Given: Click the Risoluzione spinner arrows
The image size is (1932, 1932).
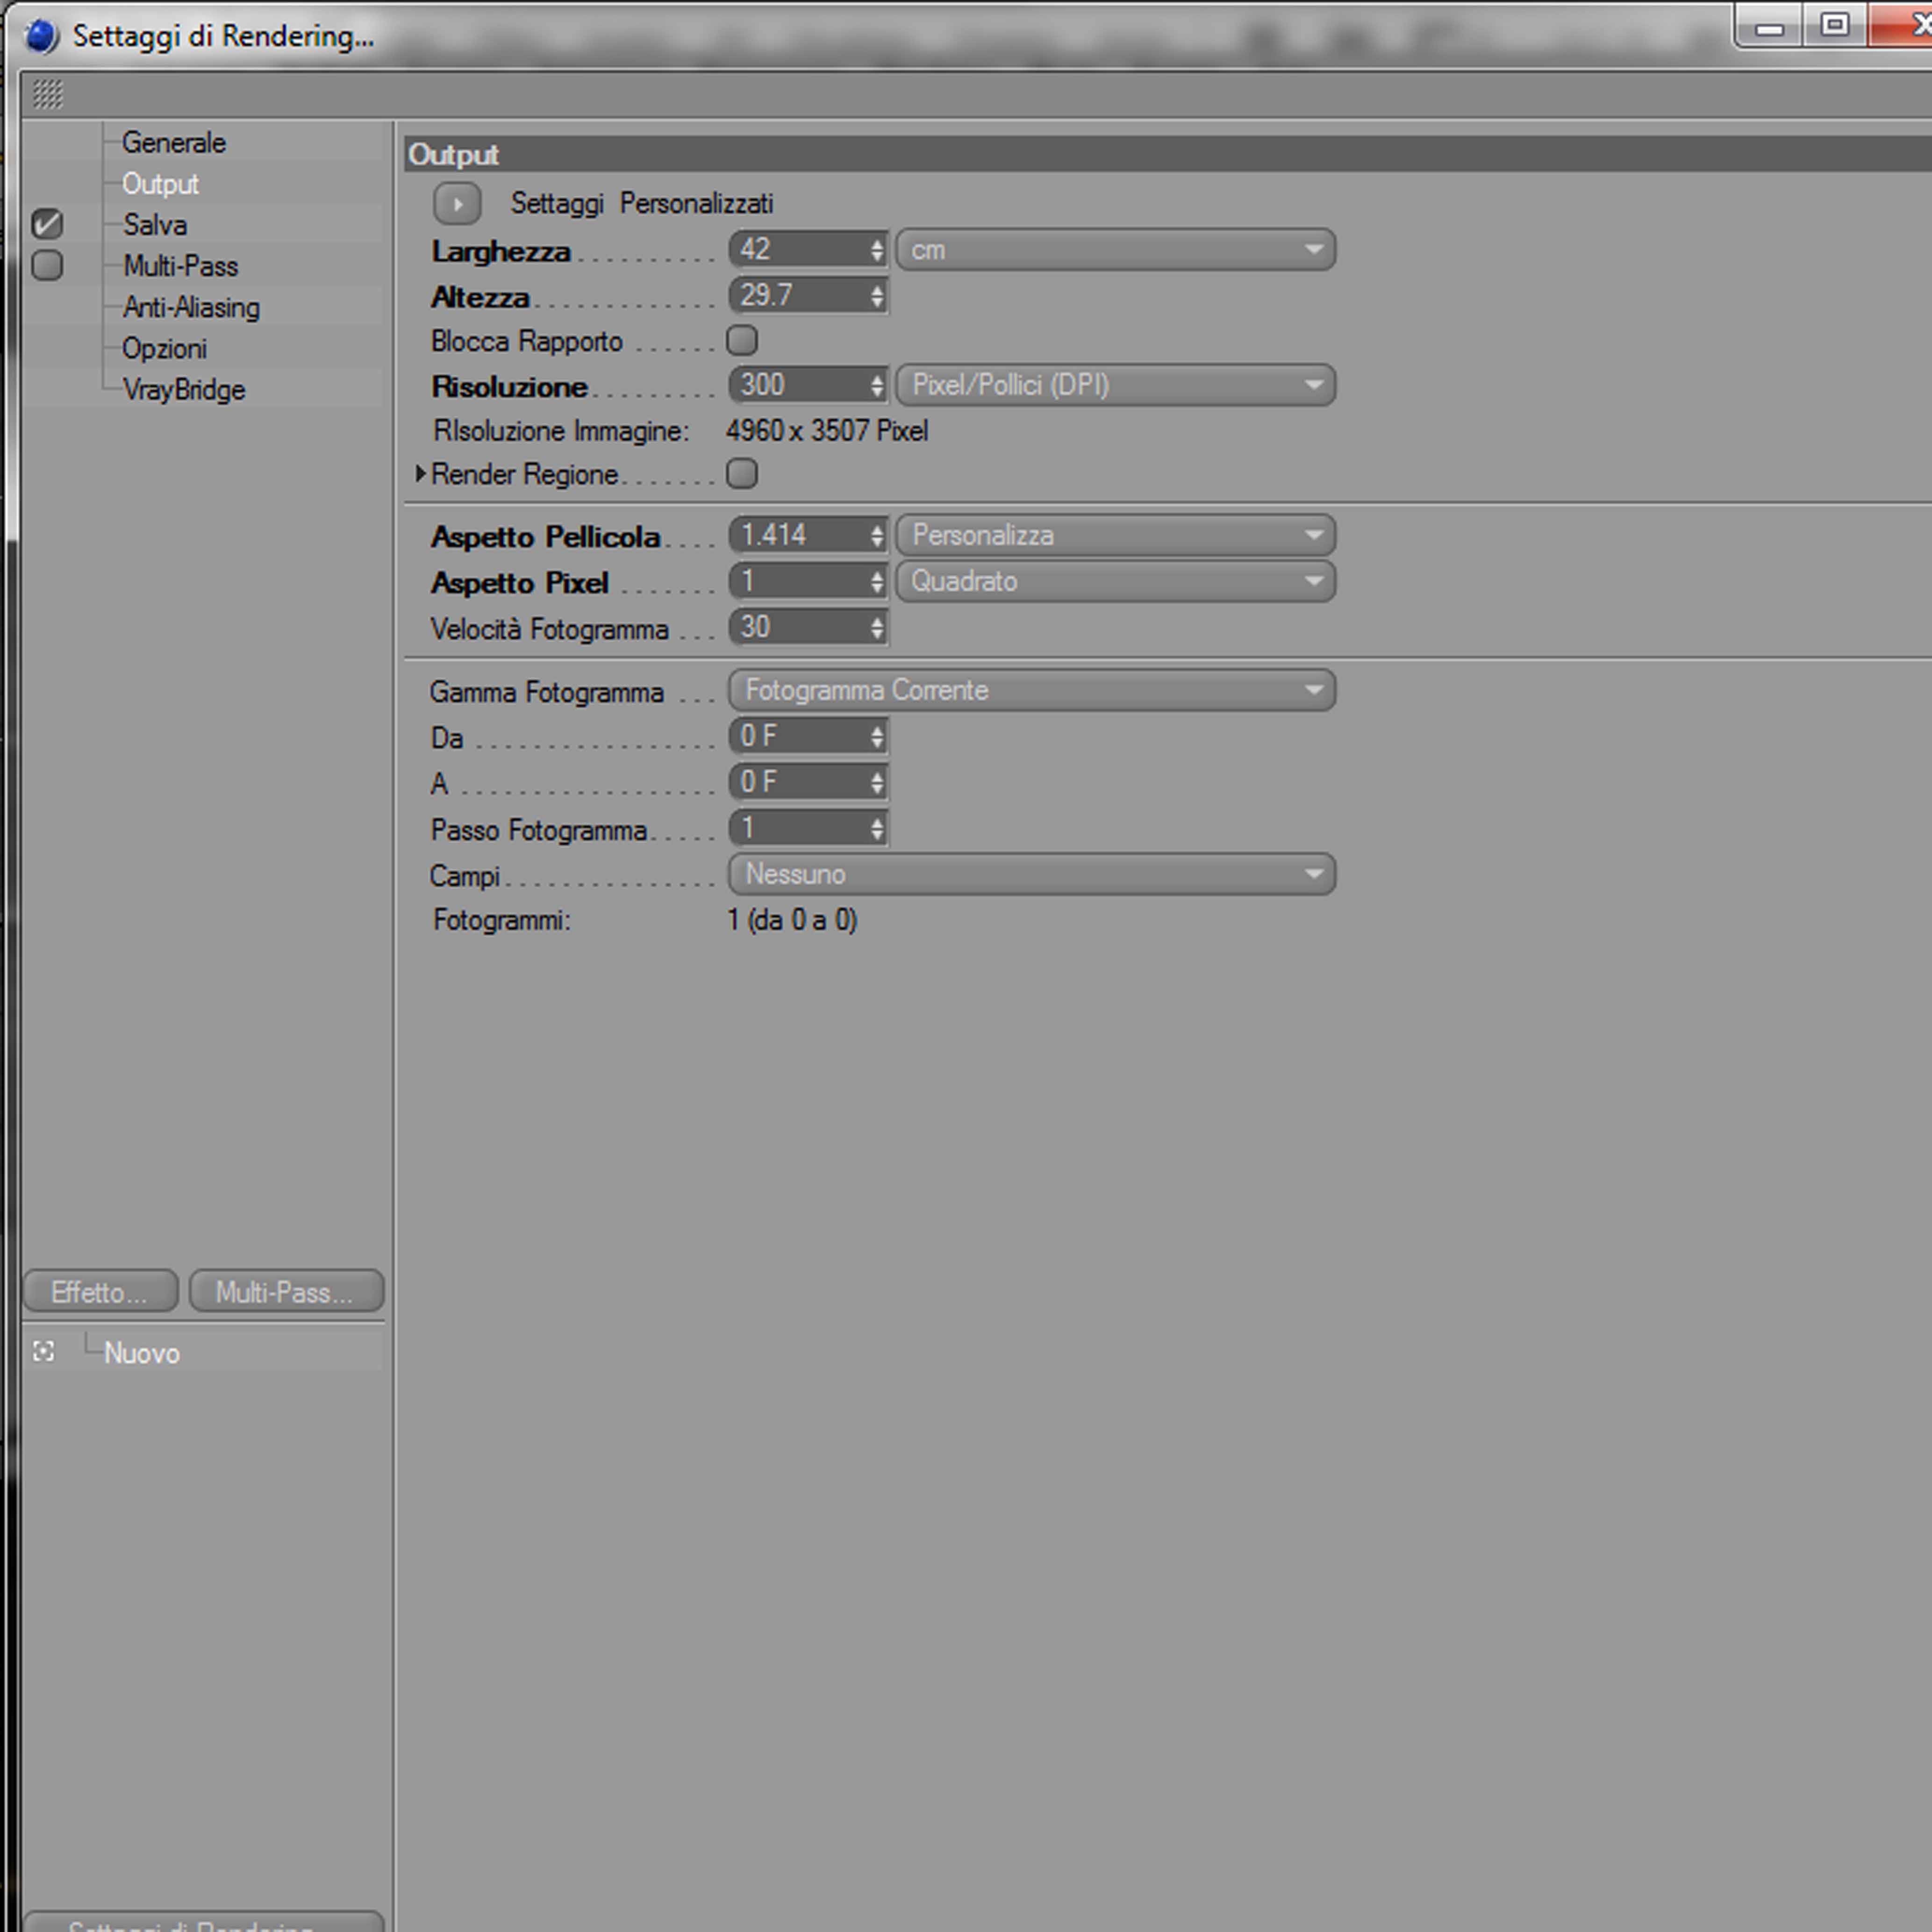Looking at the screenshot, I should (877, 385).
